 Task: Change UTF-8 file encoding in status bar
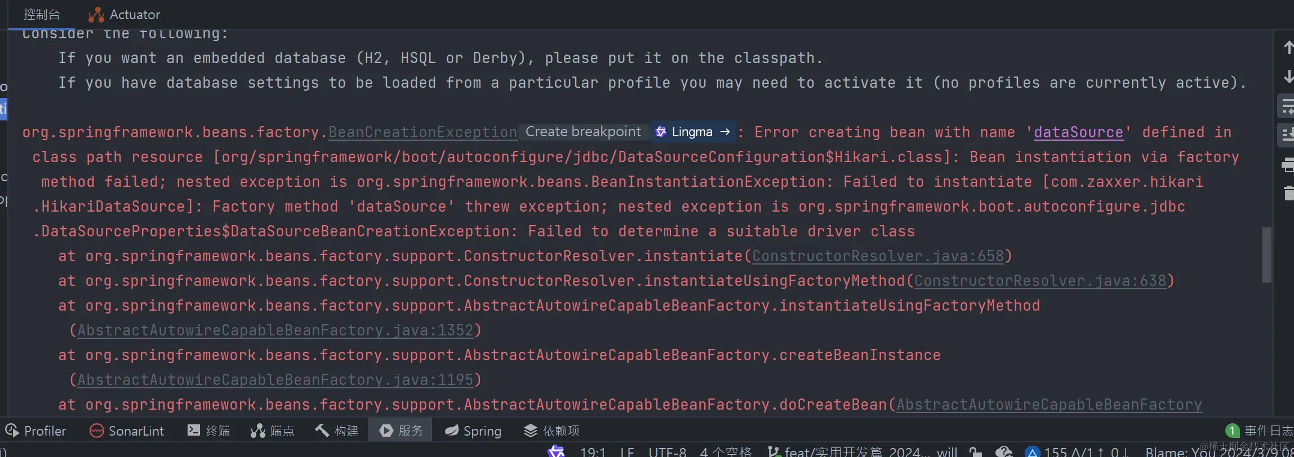668,452
